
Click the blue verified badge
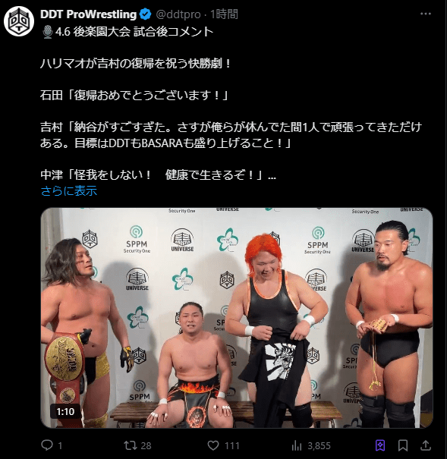click(146, 14)
